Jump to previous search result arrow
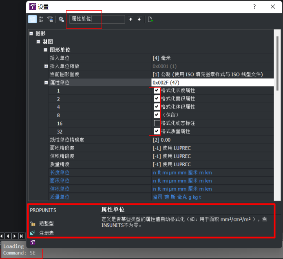Viewport: 283px width, 259px height. [131, 19]
